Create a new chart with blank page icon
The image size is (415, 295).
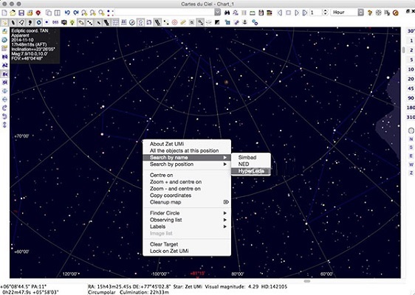pyautogui.click(x=4, y=13)
